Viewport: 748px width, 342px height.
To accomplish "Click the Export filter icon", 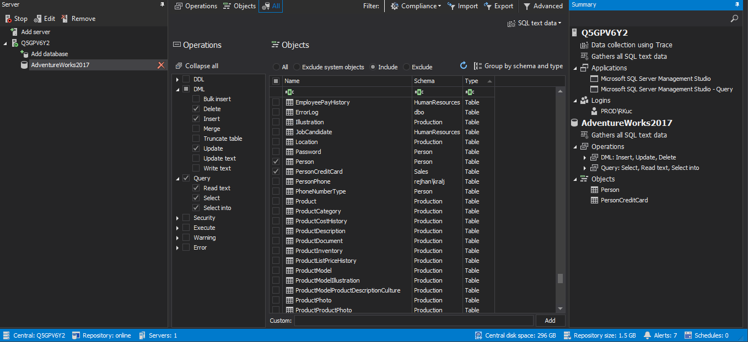I will click(x=488, y=6).
